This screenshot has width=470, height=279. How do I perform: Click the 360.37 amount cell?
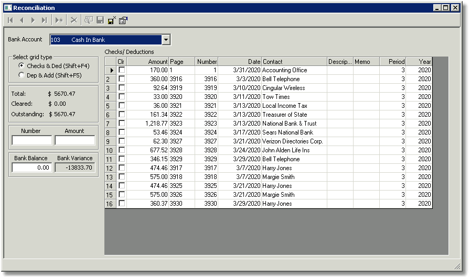pos(148,204)
